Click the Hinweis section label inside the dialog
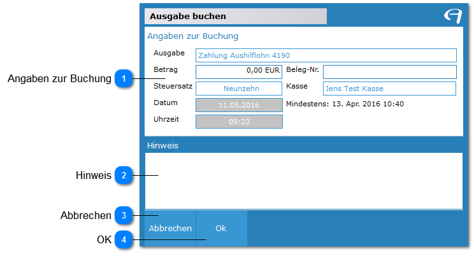 tap(162, 146)
